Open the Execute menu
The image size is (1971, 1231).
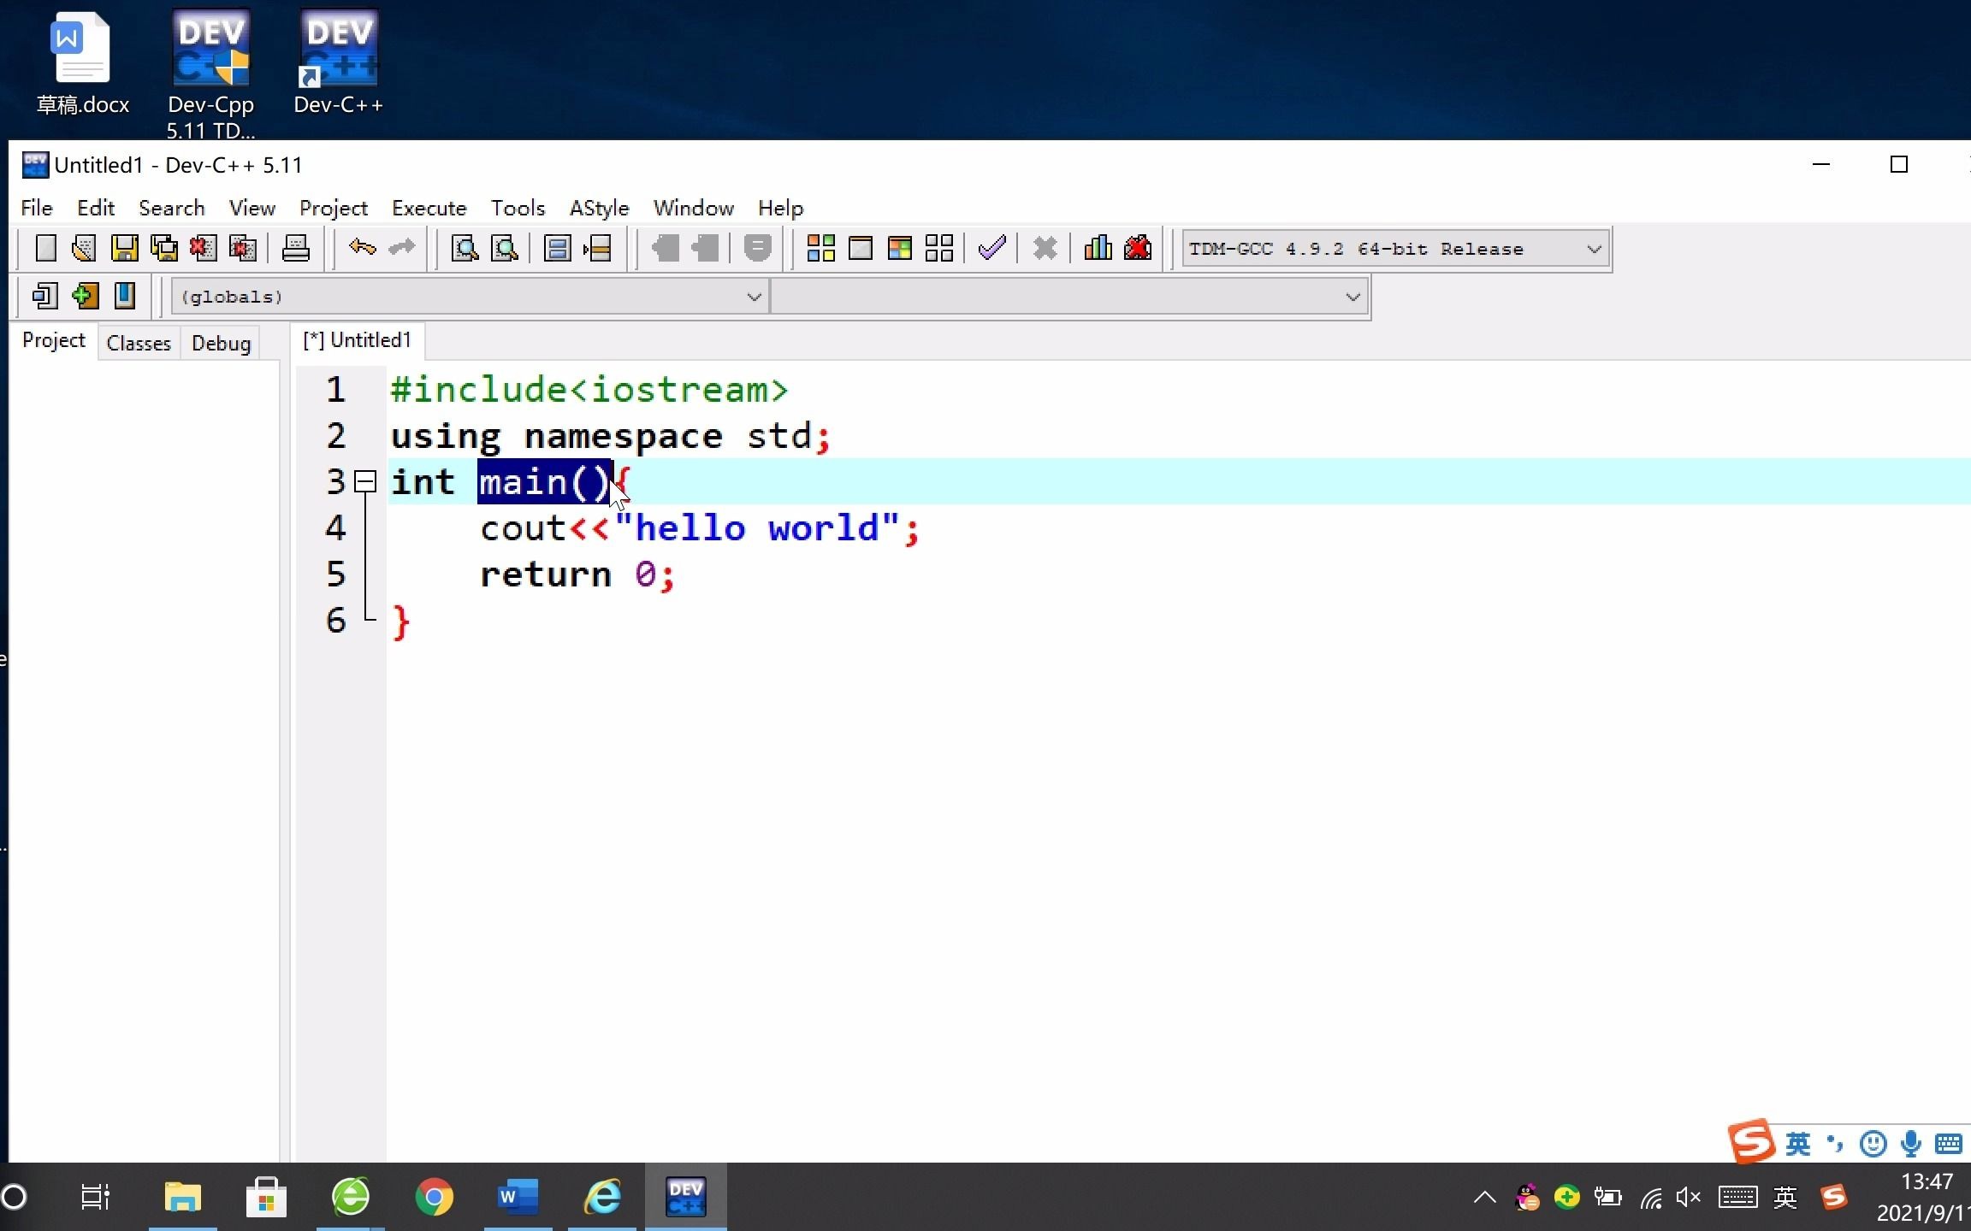click(427, 209)
